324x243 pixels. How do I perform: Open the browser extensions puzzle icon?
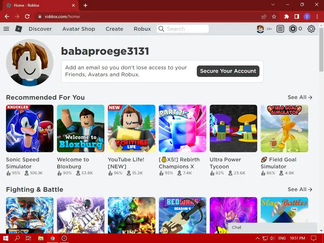point(286,16)
